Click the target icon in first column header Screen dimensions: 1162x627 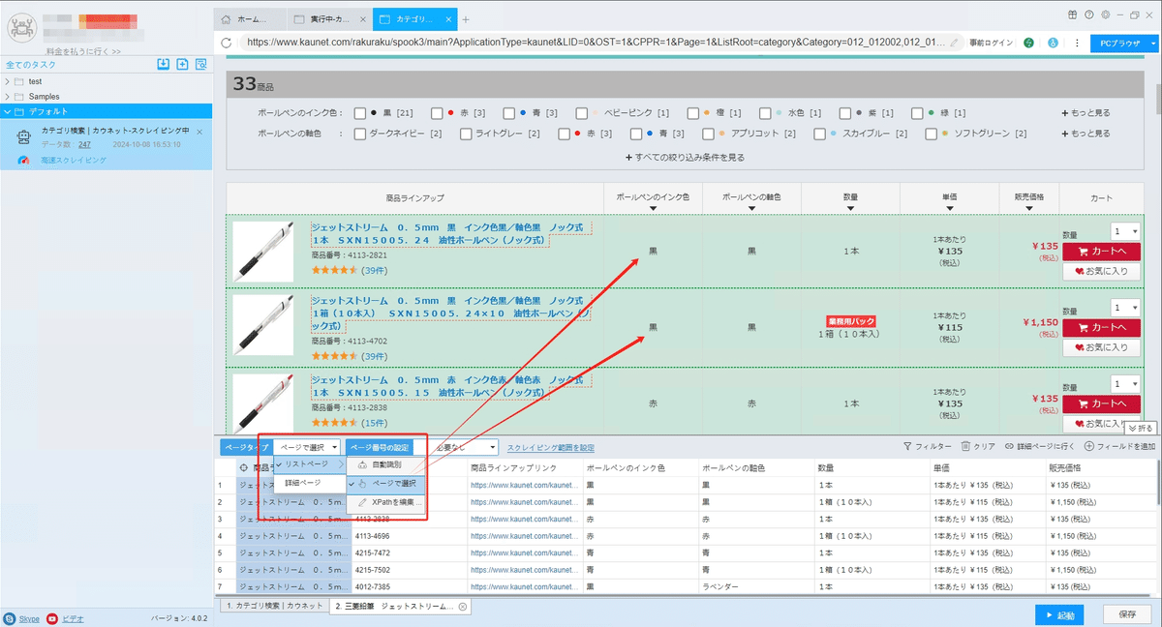[244, 467]
